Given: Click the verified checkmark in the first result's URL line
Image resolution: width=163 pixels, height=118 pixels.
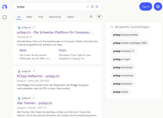Looking at the screenshot, I should [27, 37].
